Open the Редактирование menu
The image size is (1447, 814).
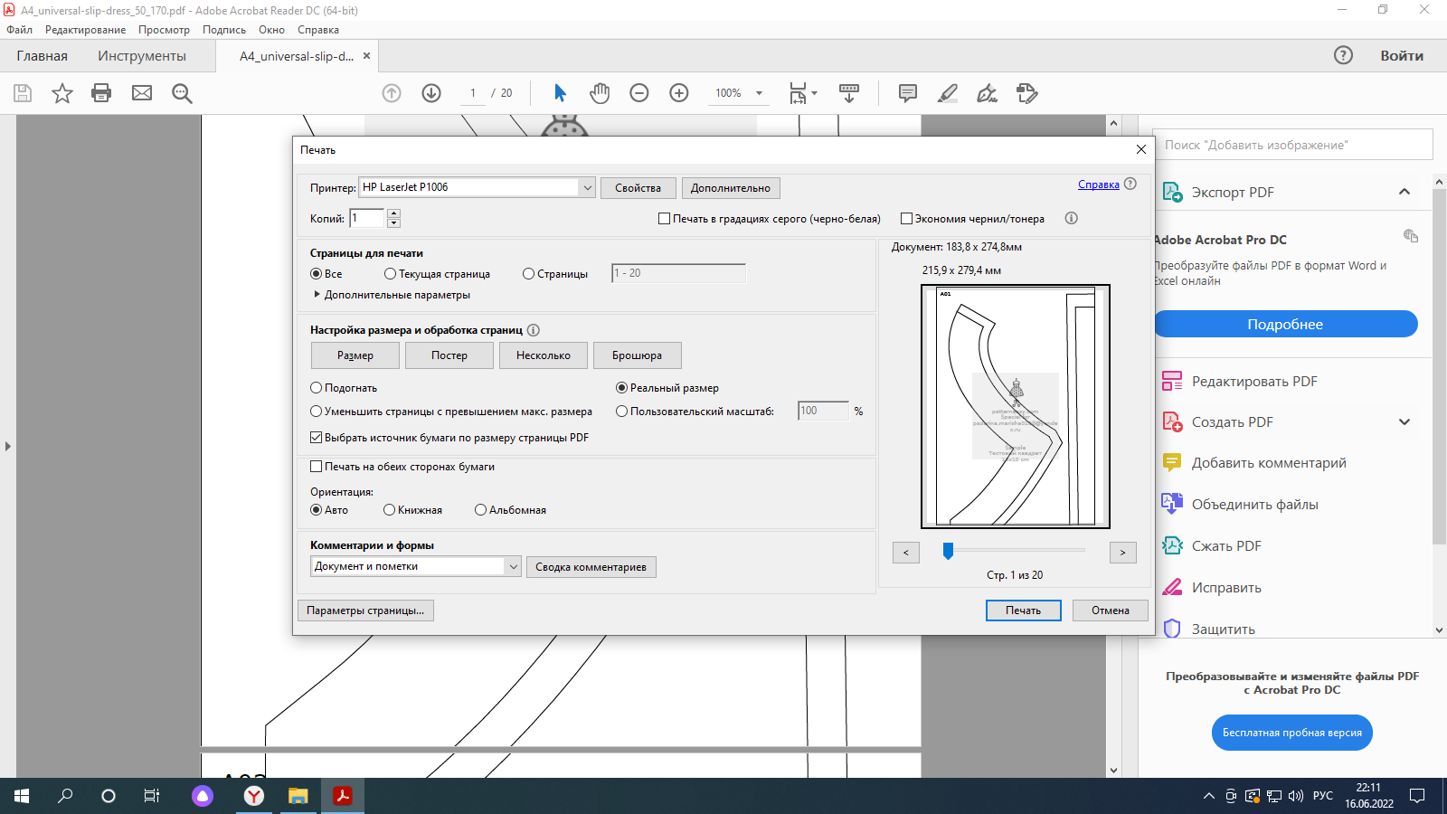click(85, 30)
